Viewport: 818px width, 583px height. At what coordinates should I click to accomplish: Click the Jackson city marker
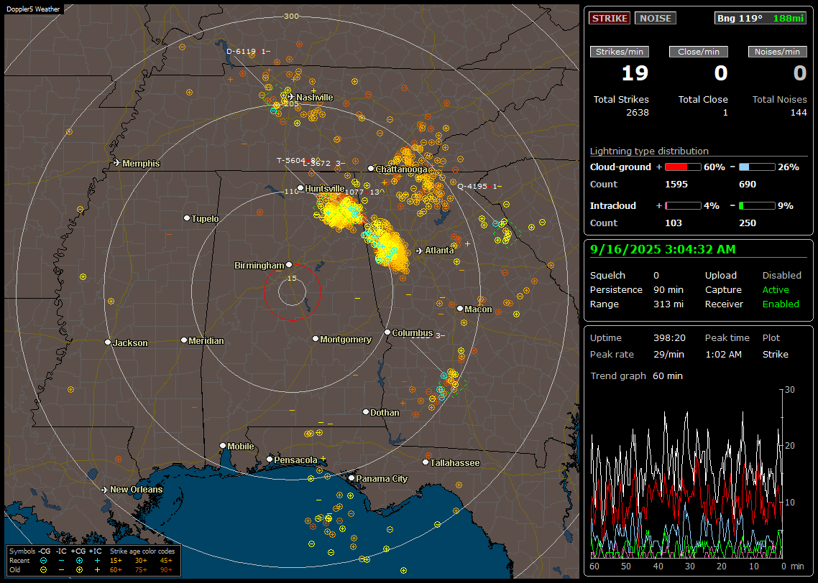[108, 342]
